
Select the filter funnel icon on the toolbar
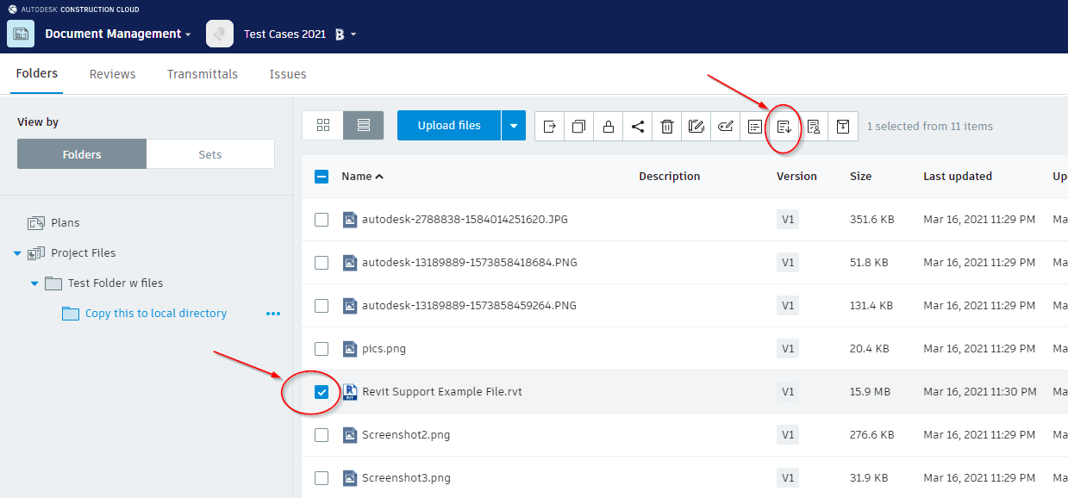(842, 126)
